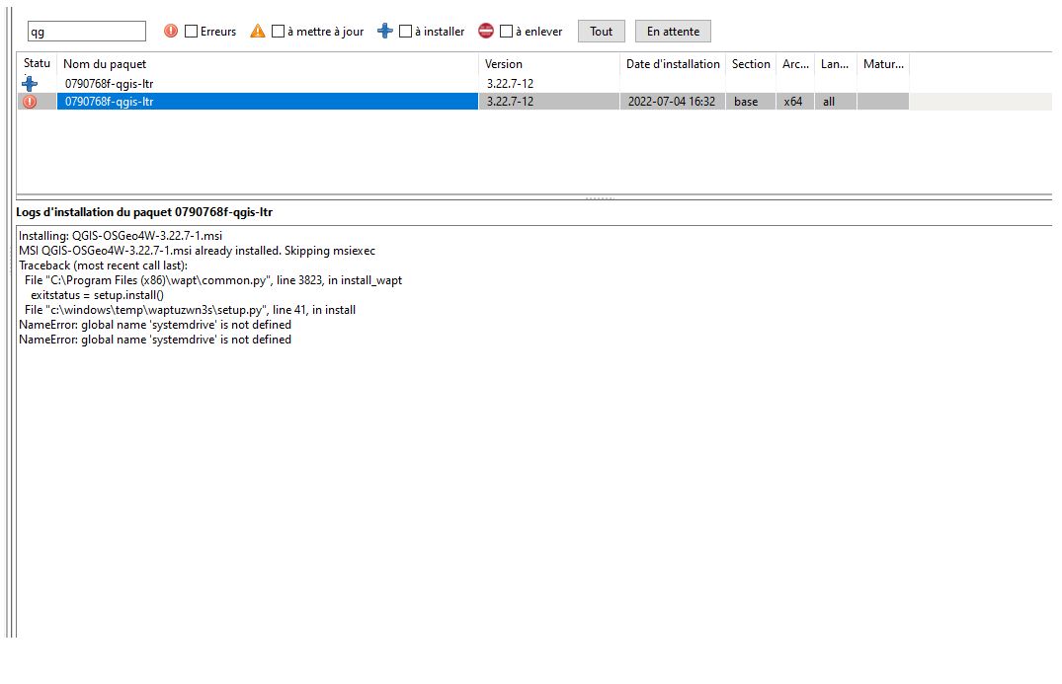Click the exitstatus = setup.install() log line
1062x684 pixels.
pyautogui.click(x=98, y=295)
